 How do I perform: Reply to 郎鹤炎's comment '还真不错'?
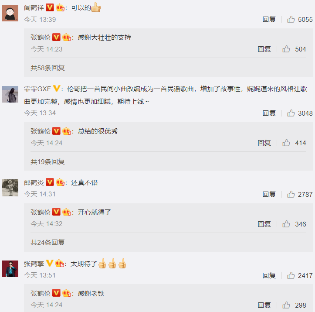coord(269,194)
